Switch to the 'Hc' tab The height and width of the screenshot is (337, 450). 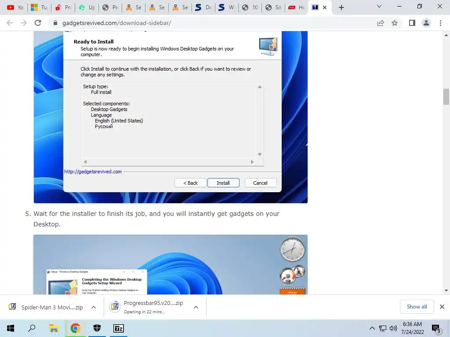click(297, 7)
